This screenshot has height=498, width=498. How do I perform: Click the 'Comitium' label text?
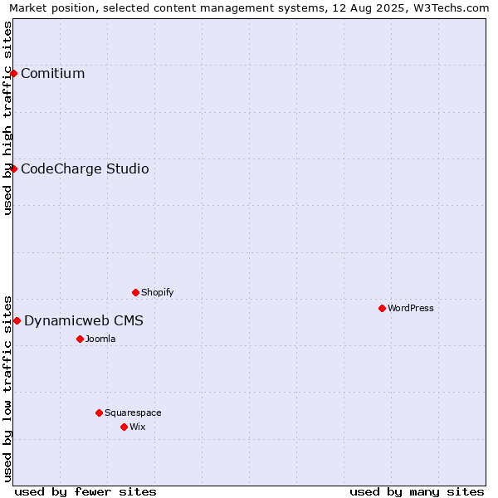(x=53, y=73)
